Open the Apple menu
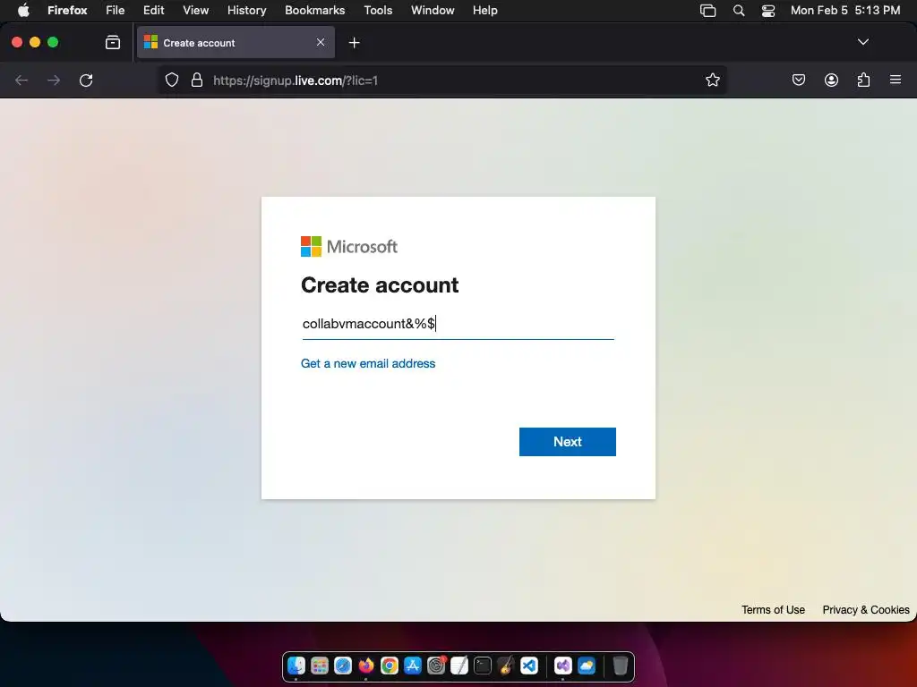Screen dimensions: 917x687 point(23,10)
